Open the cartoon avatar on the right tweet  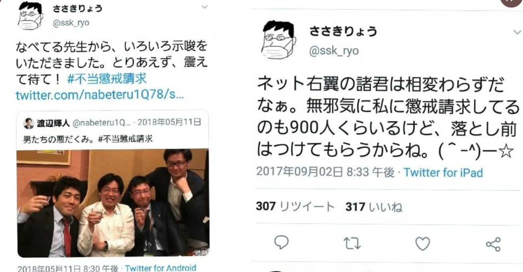pos(279,40)
